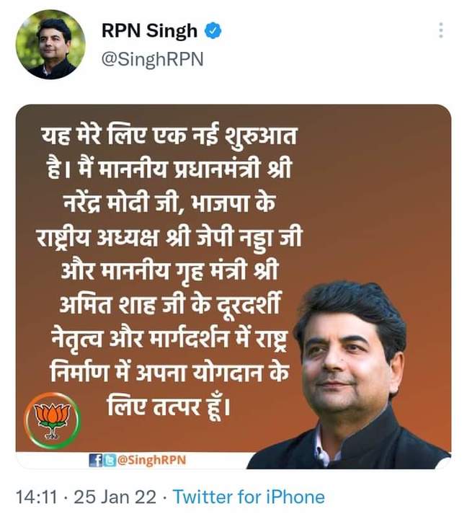
Task: Click the BJP lotus logo in the image
Action: [53, 420]
